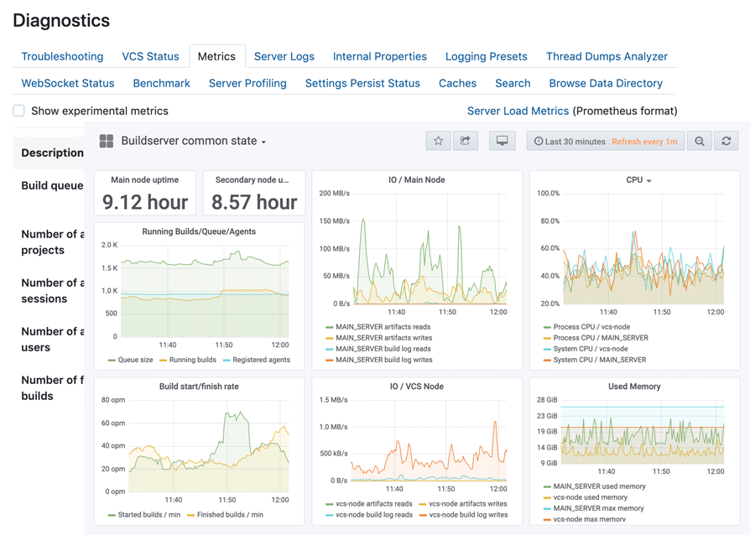Cycle view mode with monitor icon
Image resolution: width=750 pixels, height=535 pixels.
click(502, 142)
